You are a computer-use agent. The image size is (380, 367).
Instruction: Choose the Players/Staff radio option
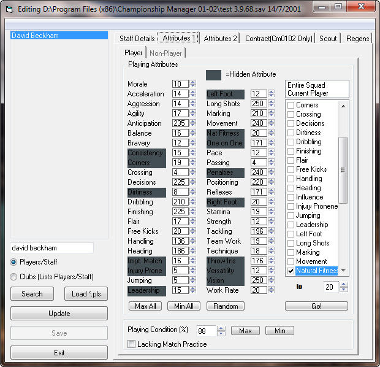pyautogui.click(x=34, y=262)
